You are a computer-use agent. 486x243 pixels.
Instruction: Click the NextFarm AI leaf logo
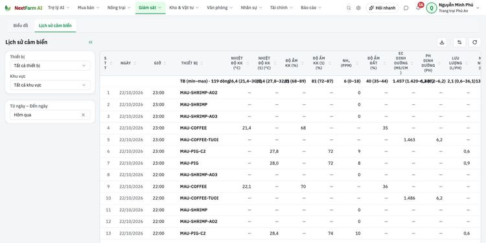point(8,8)
